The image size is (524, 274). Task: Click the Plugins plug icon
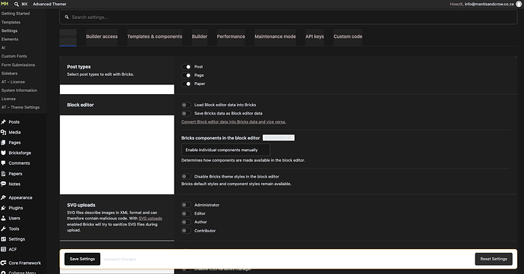pyautogui.click(x=3, y=208)
